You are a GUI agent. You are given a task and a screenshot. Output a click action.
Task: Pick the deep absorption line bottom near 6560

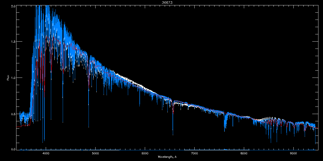(173, 134)
